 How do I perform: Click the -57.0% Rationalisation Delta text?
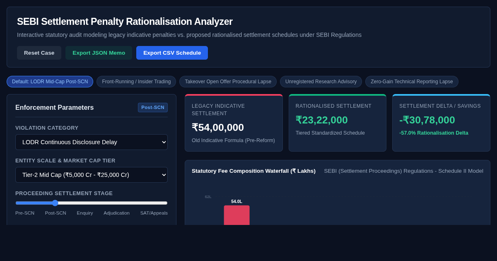(x=434, y=133)
